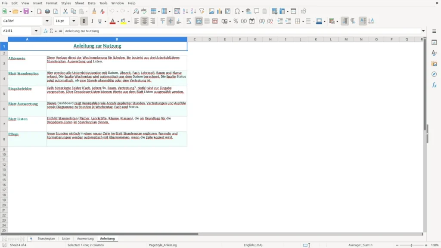The image size is (441, 248).
Task: Switch to the Auswertung sheet tab
Action: (x=85, y=239)
